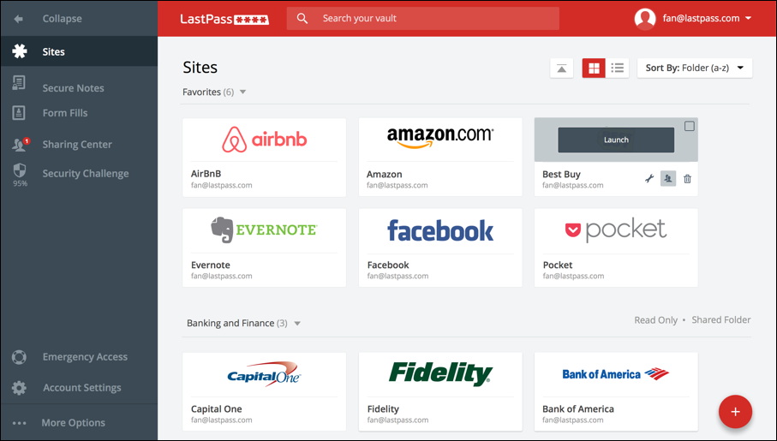The height and width of the screenshot is (441, 777).
Task: Click the Best Buy entry name
Action: (x=561, y=175)
